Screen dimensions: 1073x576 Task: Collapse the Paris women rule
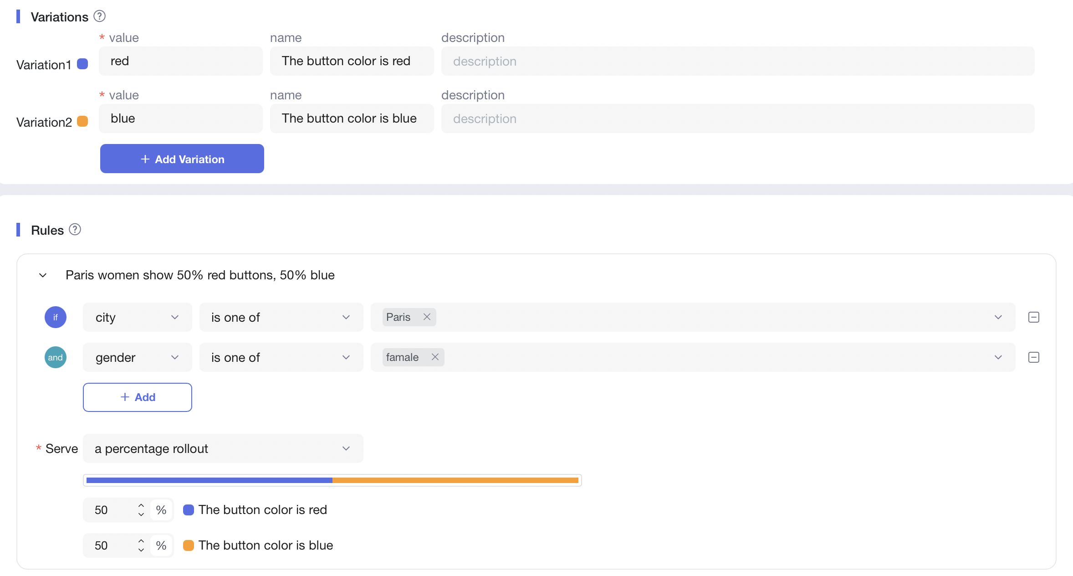[x=43, y=275]
